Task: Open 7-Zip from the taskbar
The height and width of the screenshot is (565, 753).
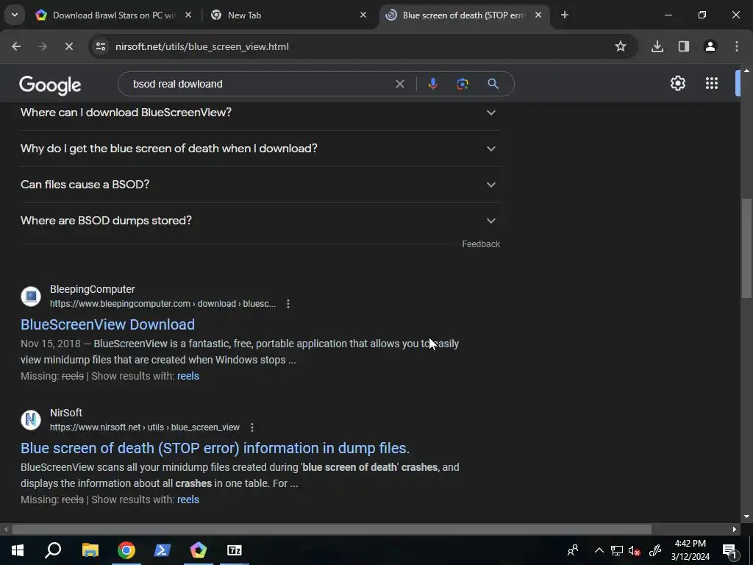Action: (235, 550)
